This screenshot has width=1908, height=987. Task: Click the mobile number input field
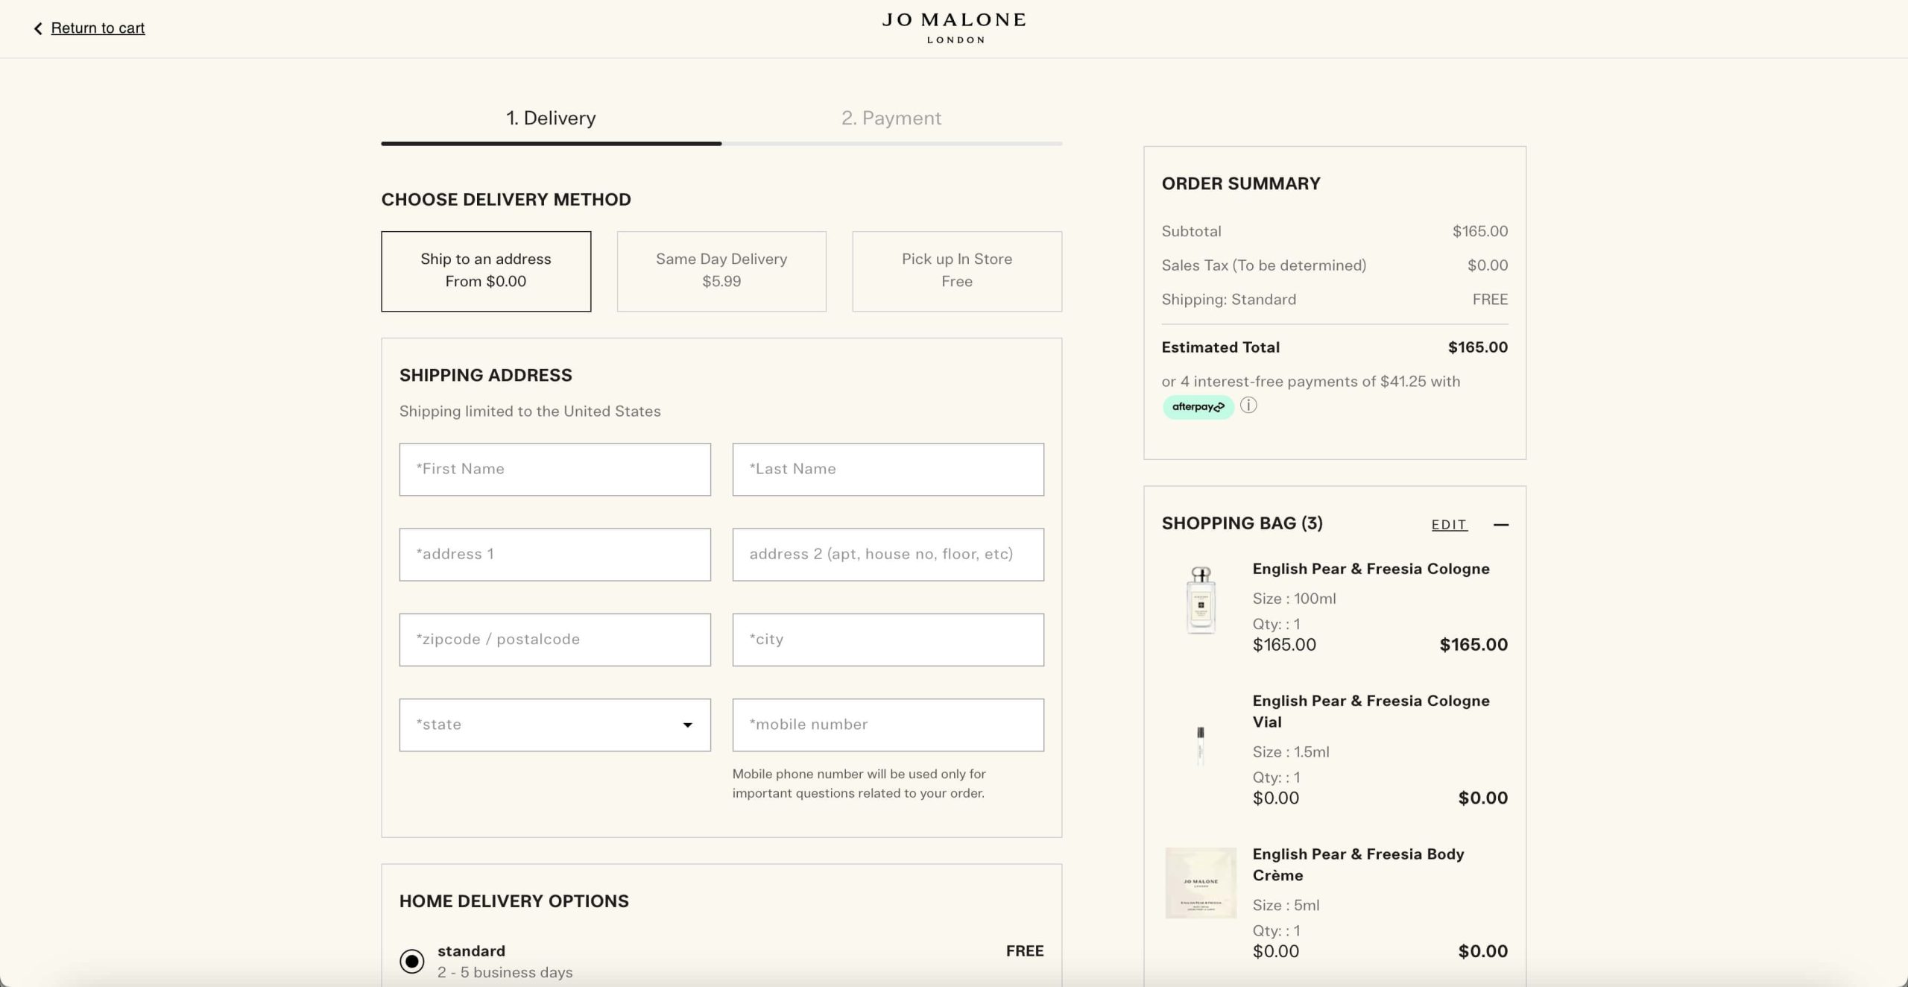[x=888, y=724]
